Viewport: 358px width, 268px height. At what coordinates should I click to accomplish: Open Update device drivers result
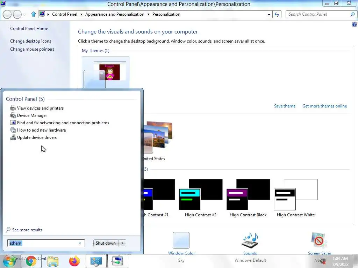pos(37,137)
